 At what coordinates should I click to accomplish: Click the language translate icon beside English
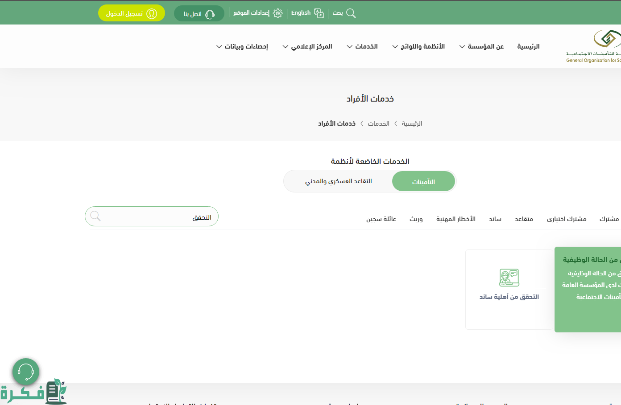tap(319, 13)
